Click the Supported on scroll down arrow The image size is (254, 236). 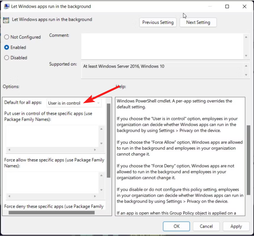[x=246, y=75]
